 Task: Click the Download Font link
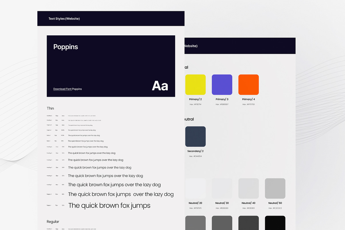point(62,89)
